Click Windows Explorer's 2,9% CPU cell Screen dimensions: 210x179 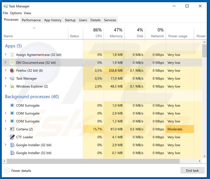click(x=93, y=86)
